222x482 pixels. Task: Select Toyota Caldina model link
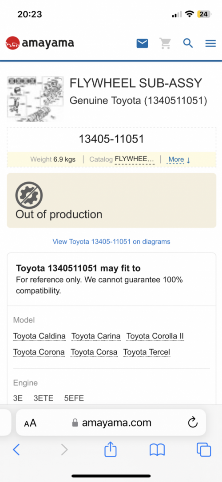[40, 336]
